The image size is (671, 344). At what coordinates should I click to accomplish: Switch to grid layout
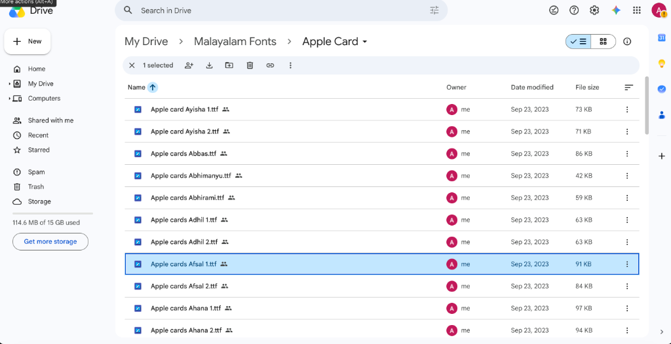[604, 41]
